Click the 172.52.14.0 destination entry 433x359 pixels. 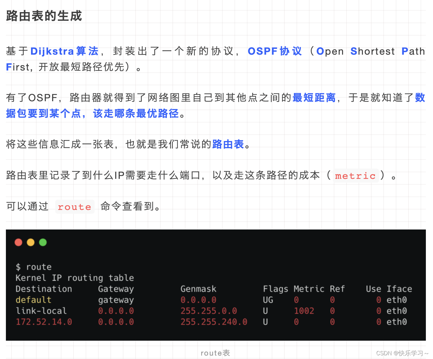[44, 322]
